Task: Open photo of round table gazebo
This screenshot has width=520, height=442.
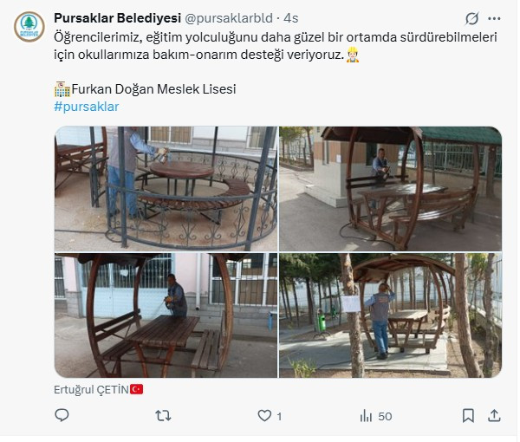Action: pos(166,188)
